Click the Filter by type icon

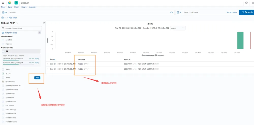[x=3, y=33]
